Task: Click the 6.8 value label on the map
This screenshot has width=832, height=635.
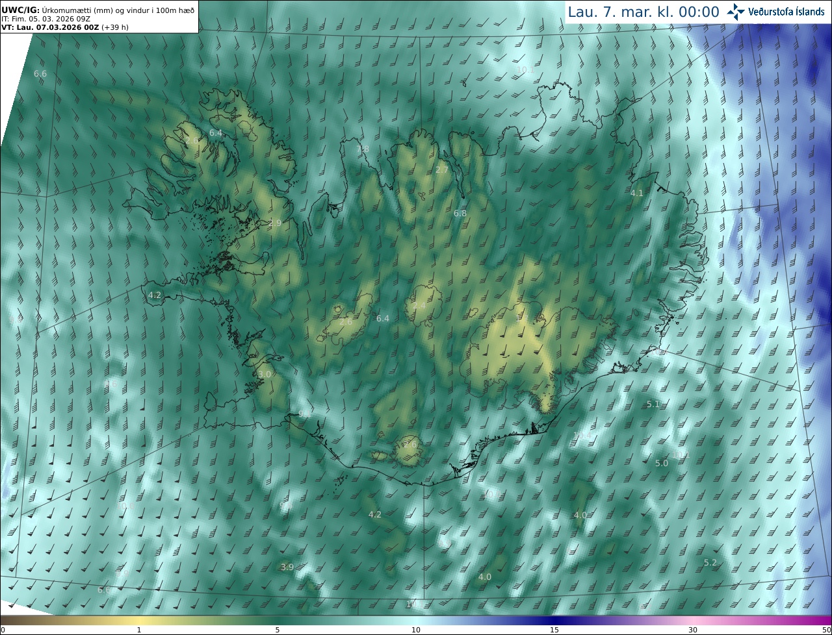Action: [460, 214]
